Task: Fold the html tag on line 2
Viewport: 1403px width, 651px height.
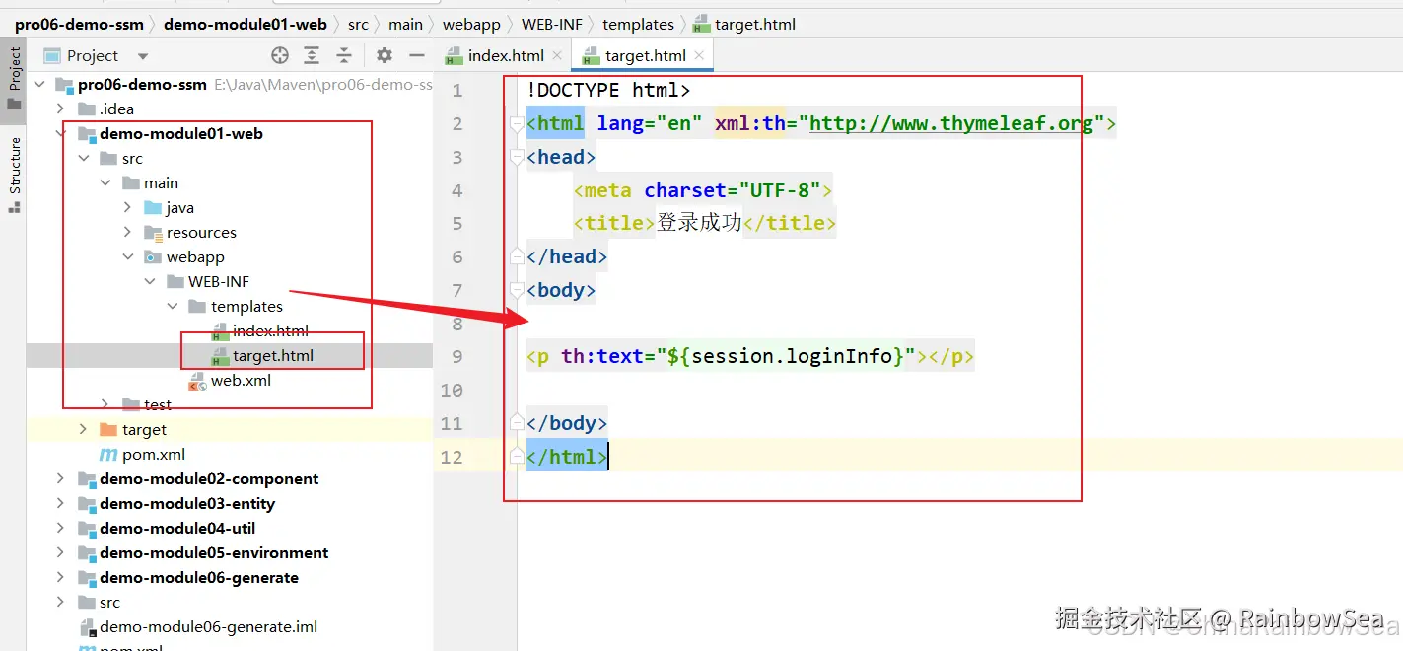Action: 516,124
